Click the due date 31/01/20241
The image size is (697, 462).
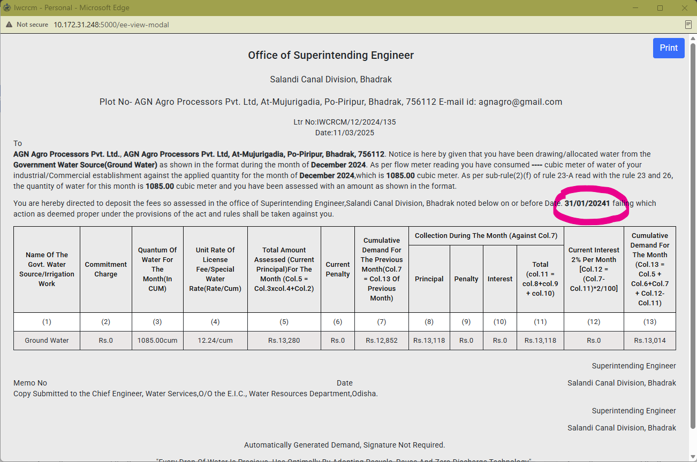click(x=587, y=203)
